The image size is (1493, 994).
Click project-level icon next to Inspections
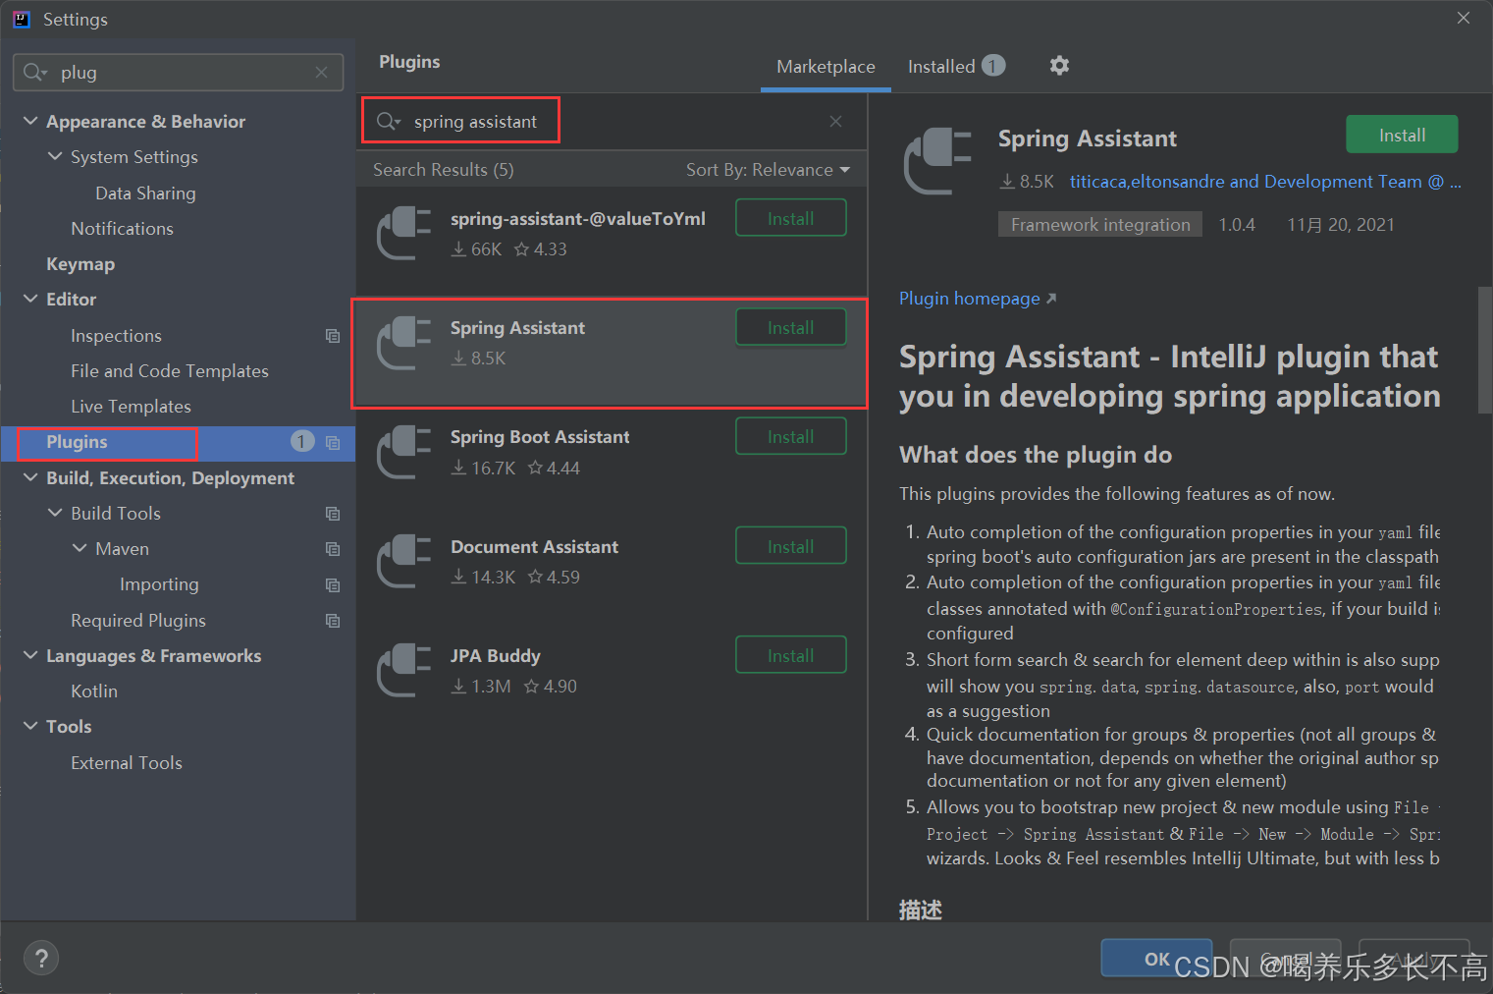click(x=333, y=336)
